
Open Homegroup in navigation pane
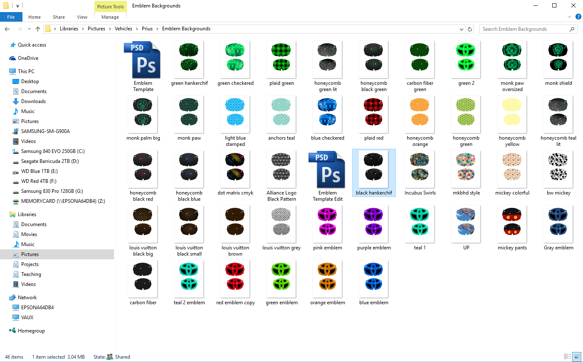pos(31,331)
